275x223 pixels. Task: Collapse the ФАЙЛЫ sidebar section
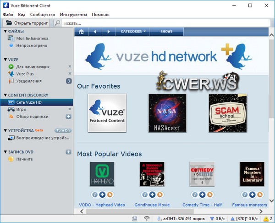[5, 31]
